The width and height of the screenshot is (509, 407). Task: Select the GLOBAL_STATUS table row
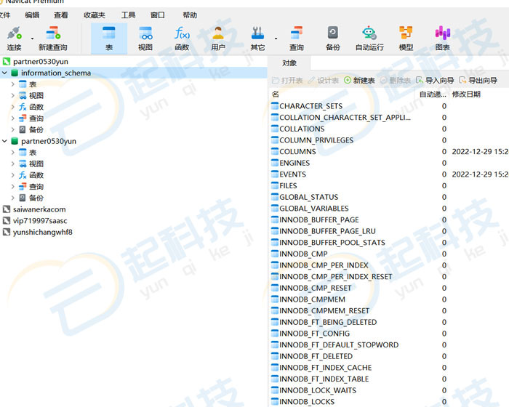point(389,197)
